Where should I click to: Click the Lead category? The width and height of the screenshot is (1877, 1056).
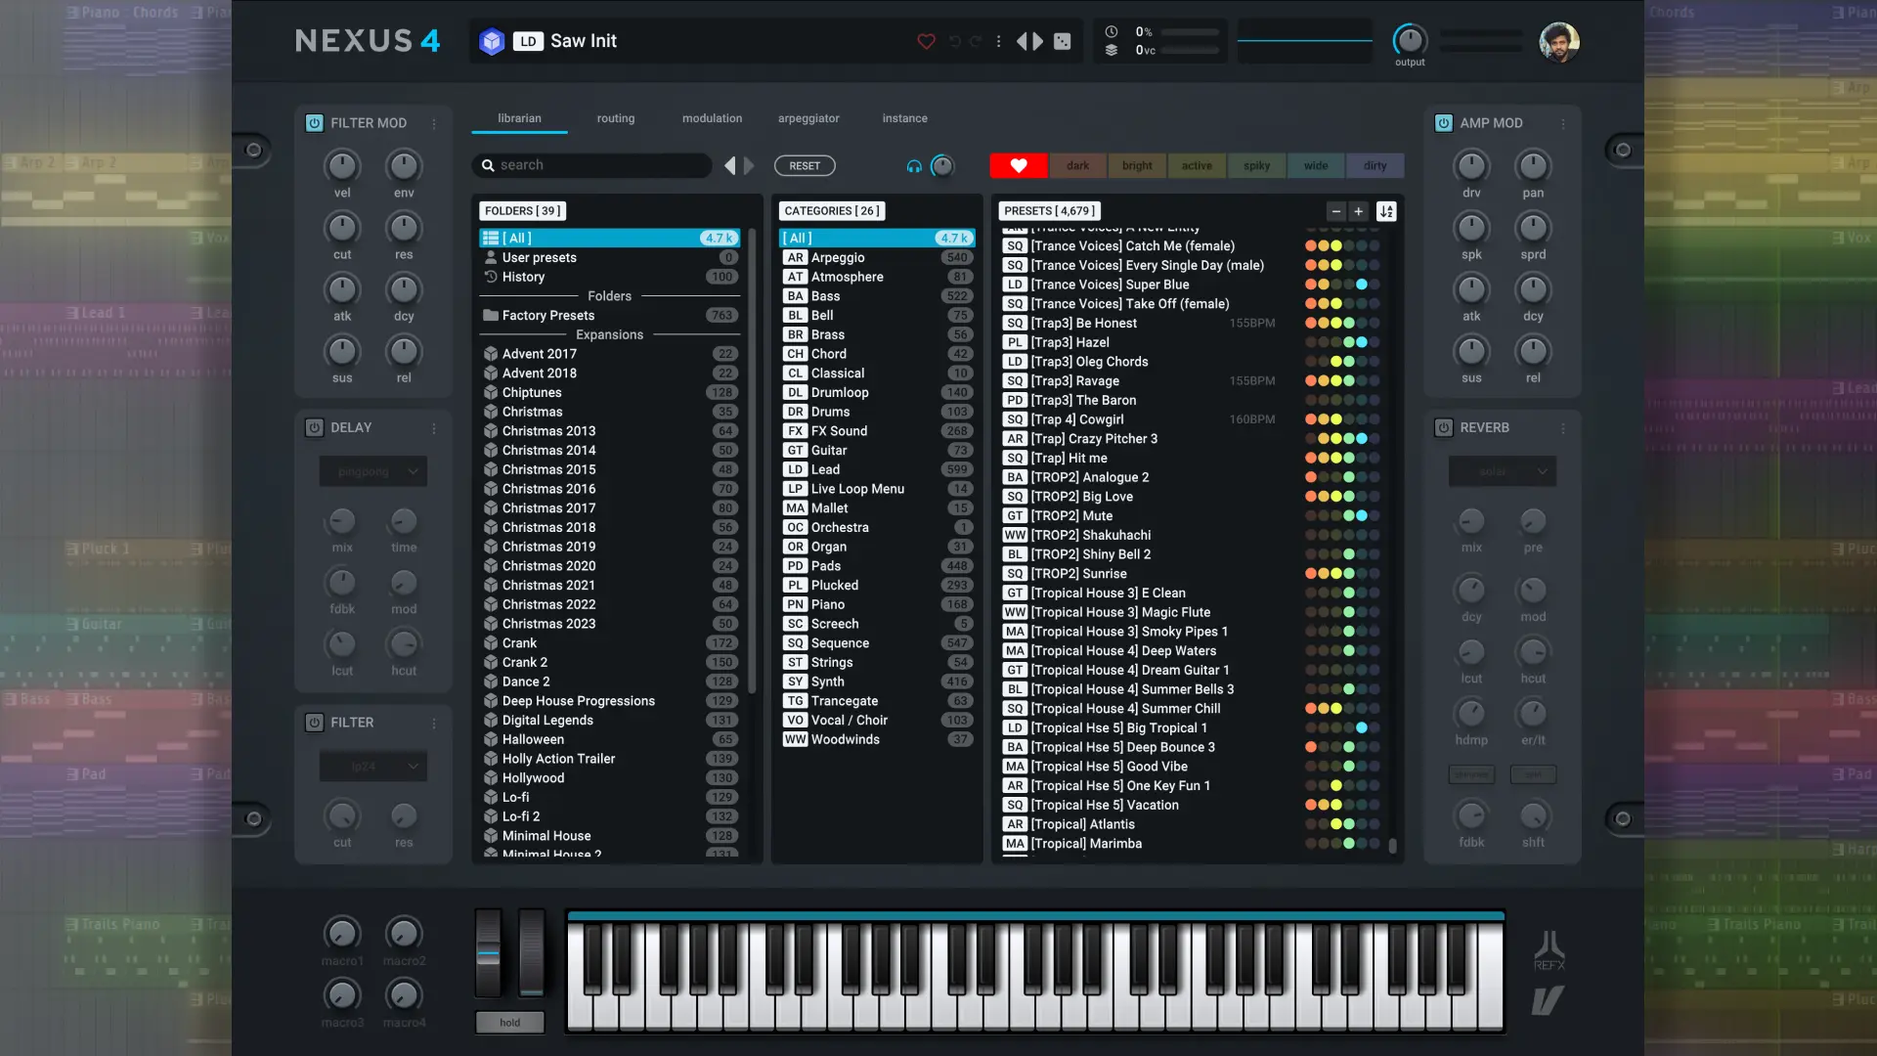pyautogui.click(x=877, y=470)
